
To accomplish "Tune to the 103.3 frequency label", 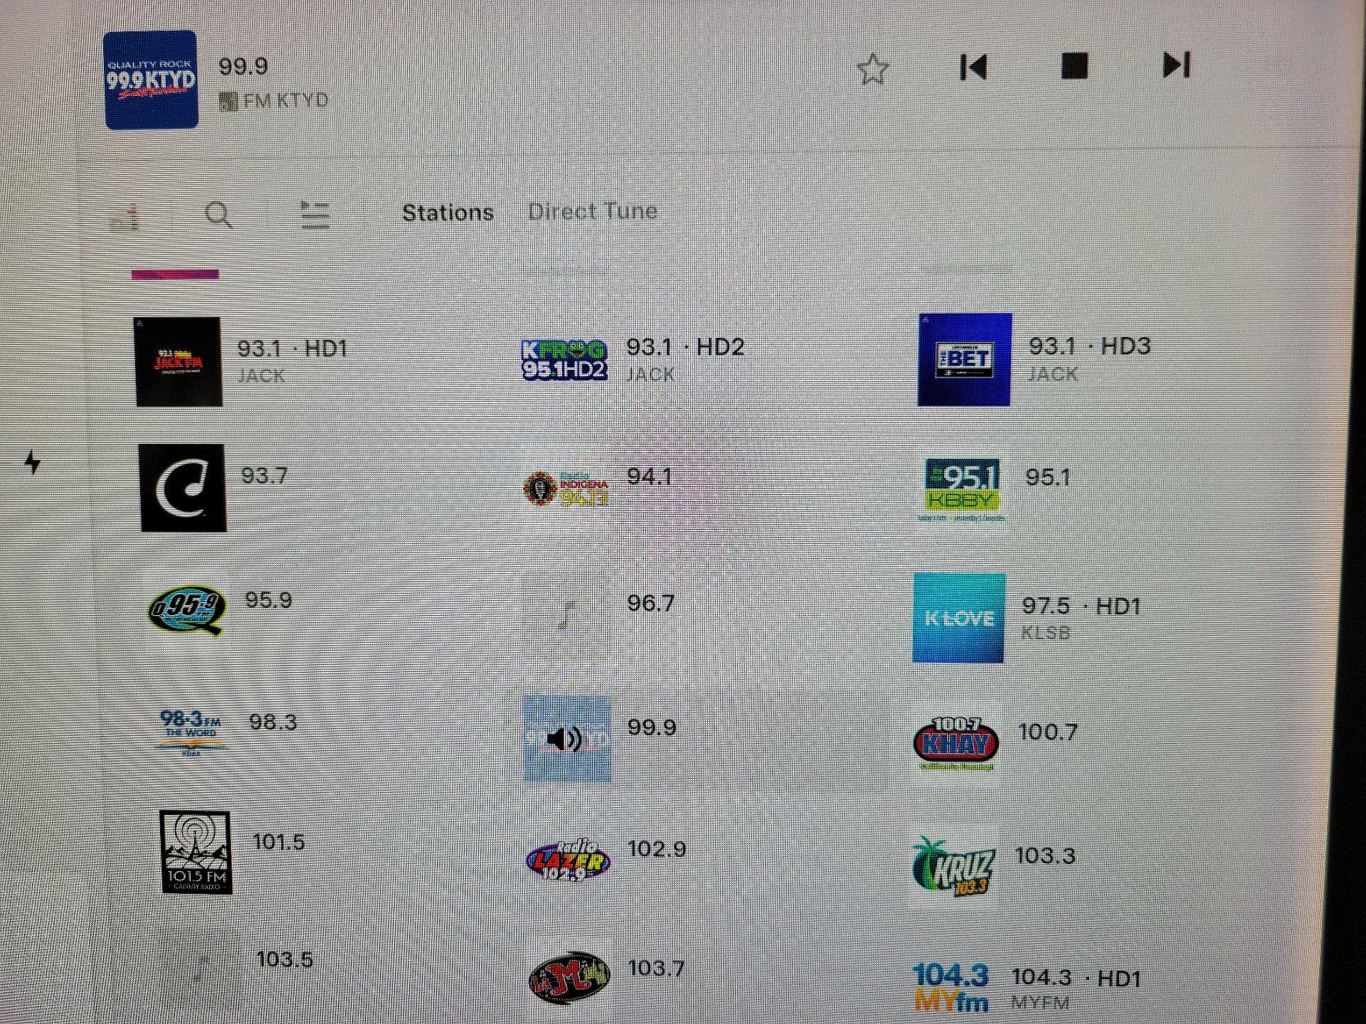I will click(x=1045, y=855).
